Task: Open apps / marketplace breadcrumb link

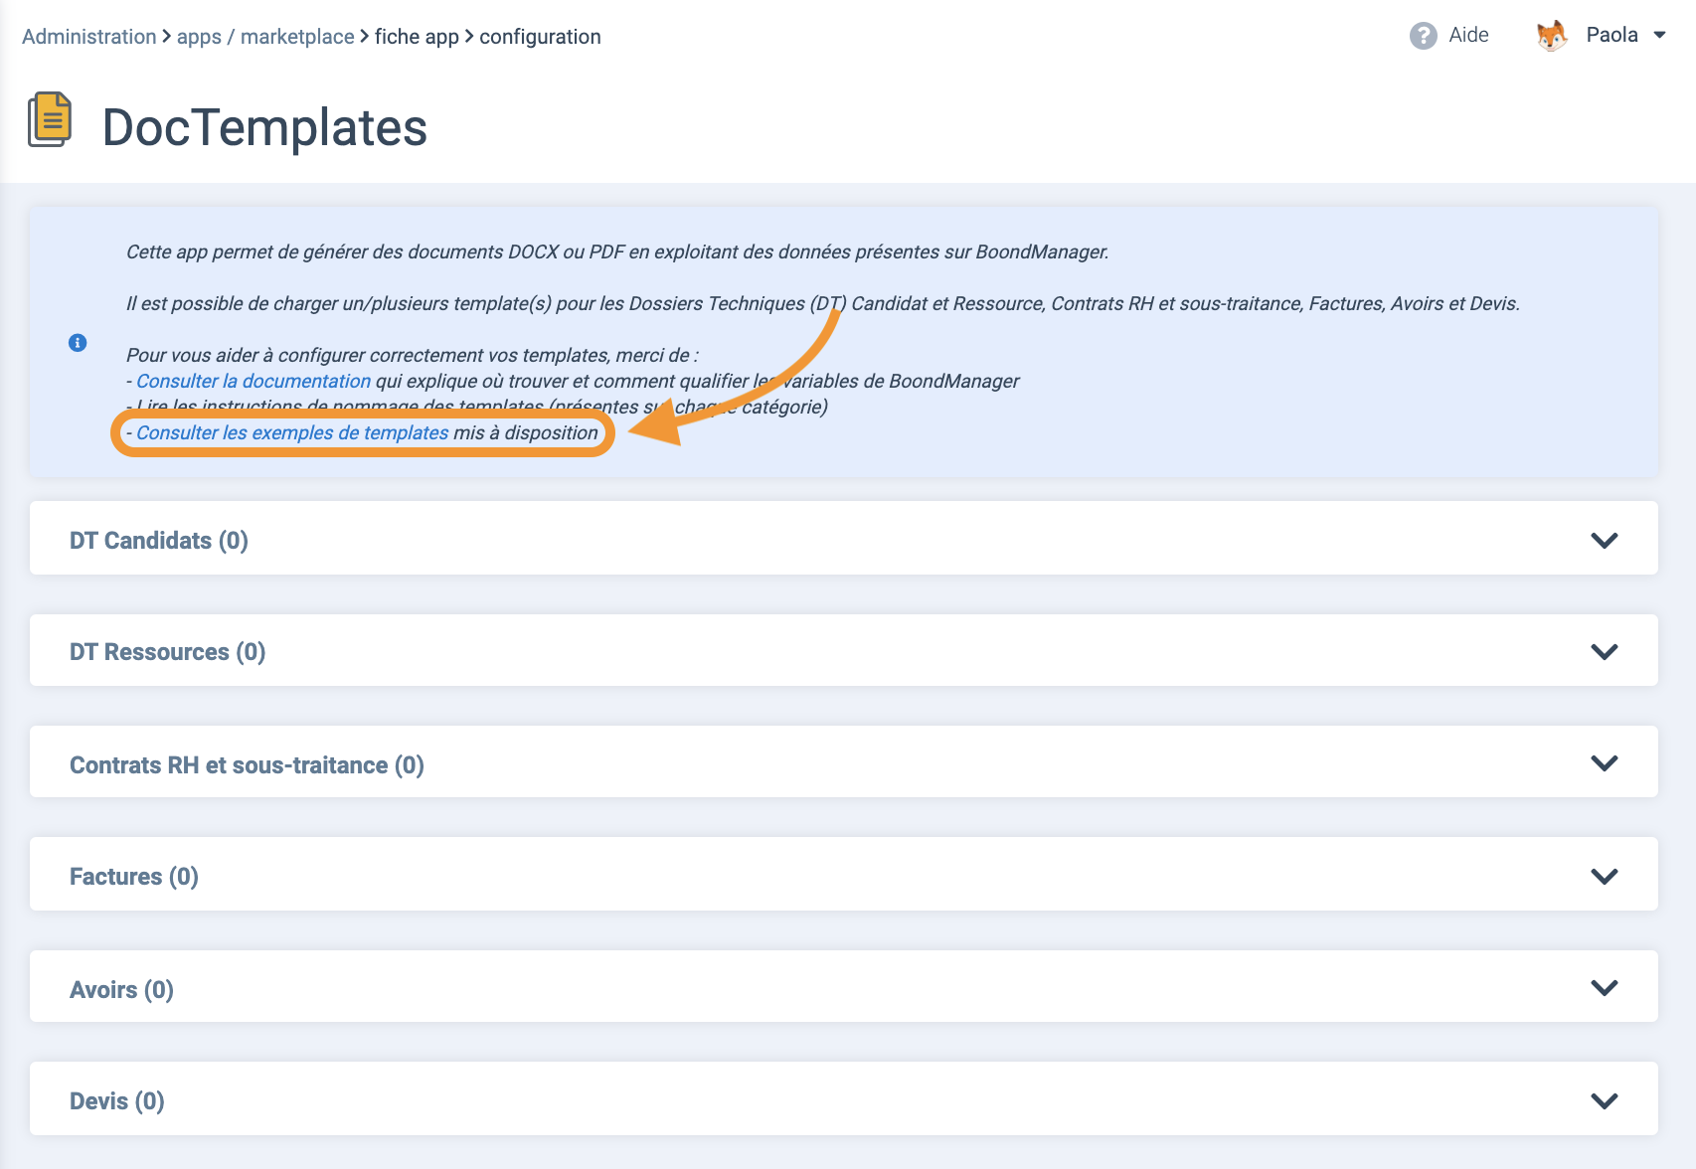Action: point(265,37)
